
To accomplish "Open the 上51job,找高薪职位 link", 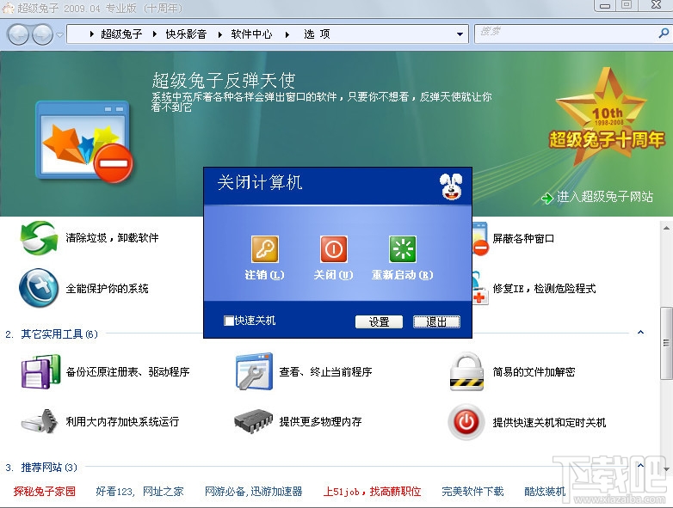I will pyautogui.click(x=372, y=492).
